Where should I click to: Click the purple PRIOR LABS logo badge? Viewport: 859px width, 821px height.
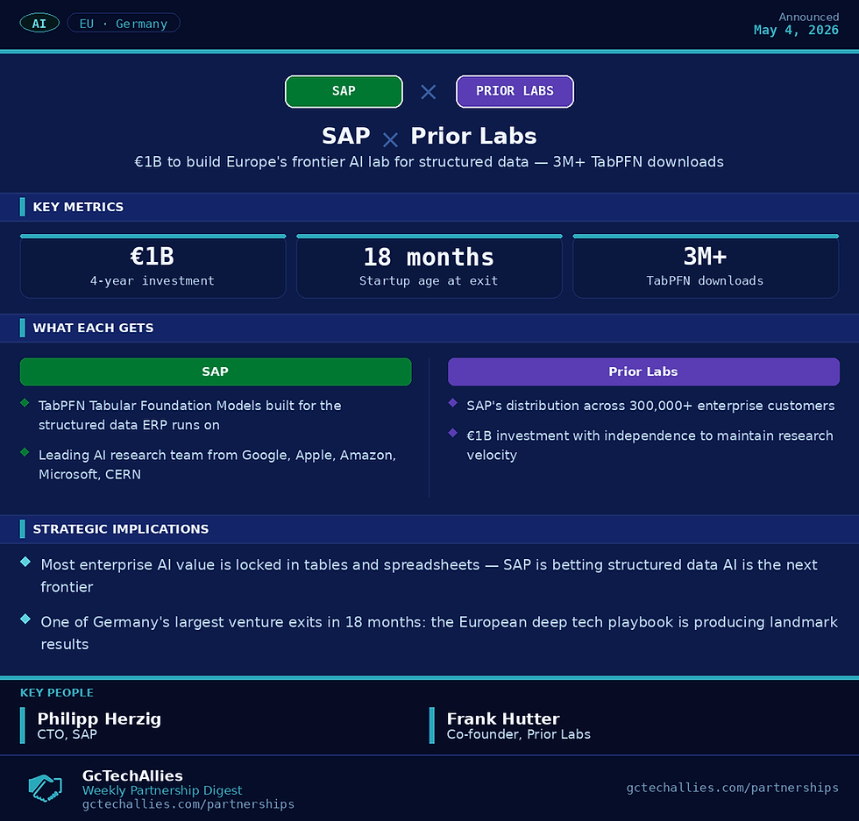click(x=515, y=91)
